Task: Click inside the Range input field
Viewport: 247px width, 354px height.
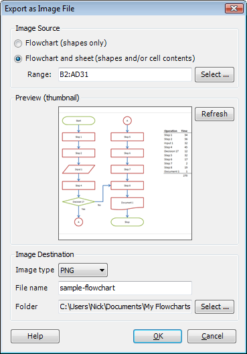Action: (x=125, y=74)
